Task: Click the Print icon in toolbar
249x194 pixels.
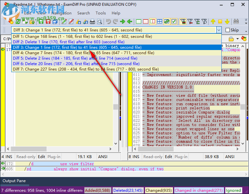Action: [x=92, y=22]
